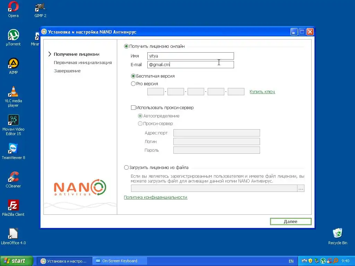This screenshot has height=266, width=355.
Task: Click the first Pro license key box
Action: click(x=156, y=91)
